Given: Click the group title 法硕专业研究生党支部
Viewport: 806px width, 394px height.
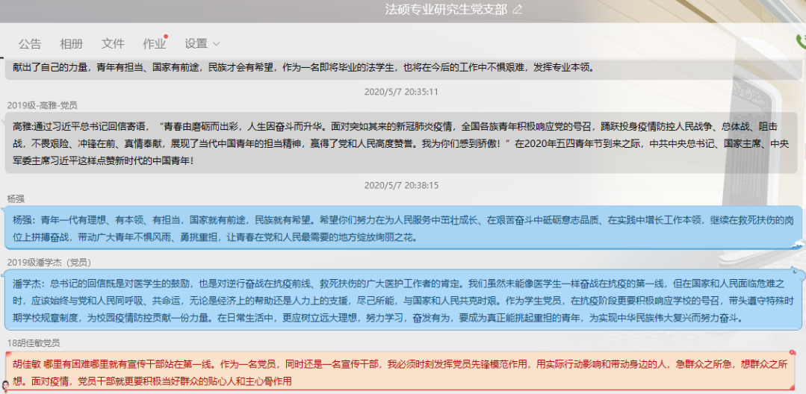Looking at the screenshot, I should coord(445,10).
